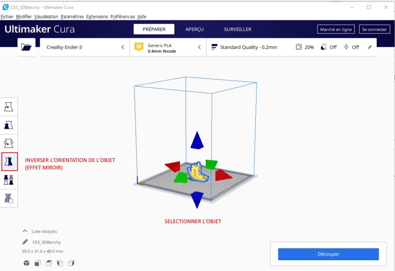395x271 pixels.
Task: Click the 0.4mm Nozzle label
Action: [x=162, y=51]
